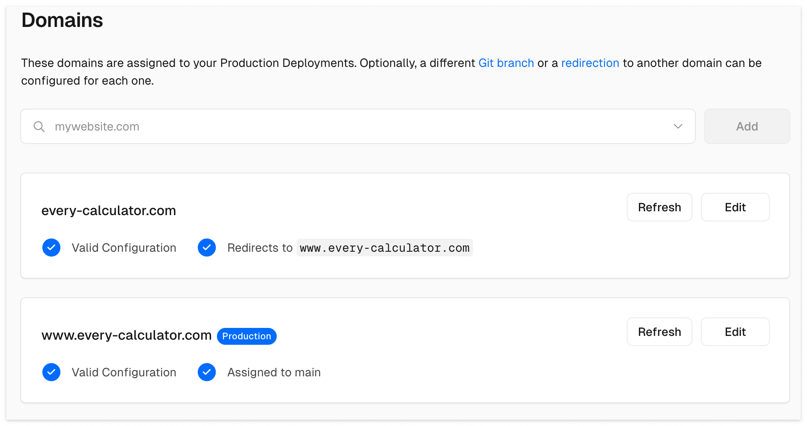Viewport: 807px width, 426px height.
Task: Edit the www.every-calculator.com domain
Action: click(735, 332)
